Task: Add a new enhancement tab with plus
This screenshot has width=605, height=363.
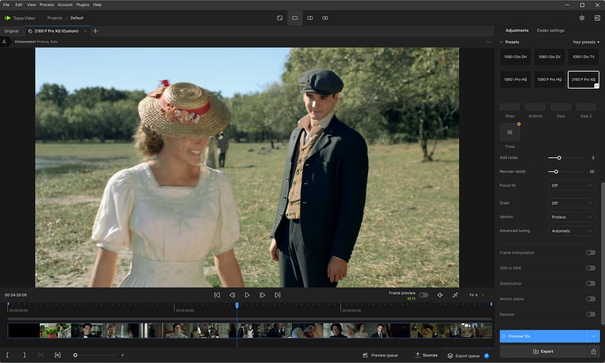Action: 95,31
